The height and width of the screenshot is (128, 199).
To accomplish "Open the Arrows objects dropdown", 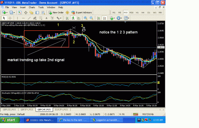I will point(59,18).
